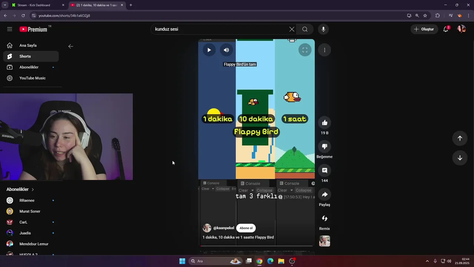Open YouTube Music in sidebar
The height and width of the screenshot is (267, 474).
[31, 78]
